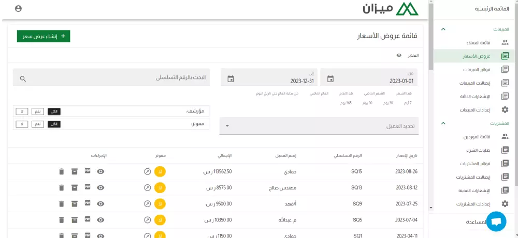The height and width of the screenshot is (238, 518).
Task: Archive quotation SQ13
Action: click(x=75, y=187)
